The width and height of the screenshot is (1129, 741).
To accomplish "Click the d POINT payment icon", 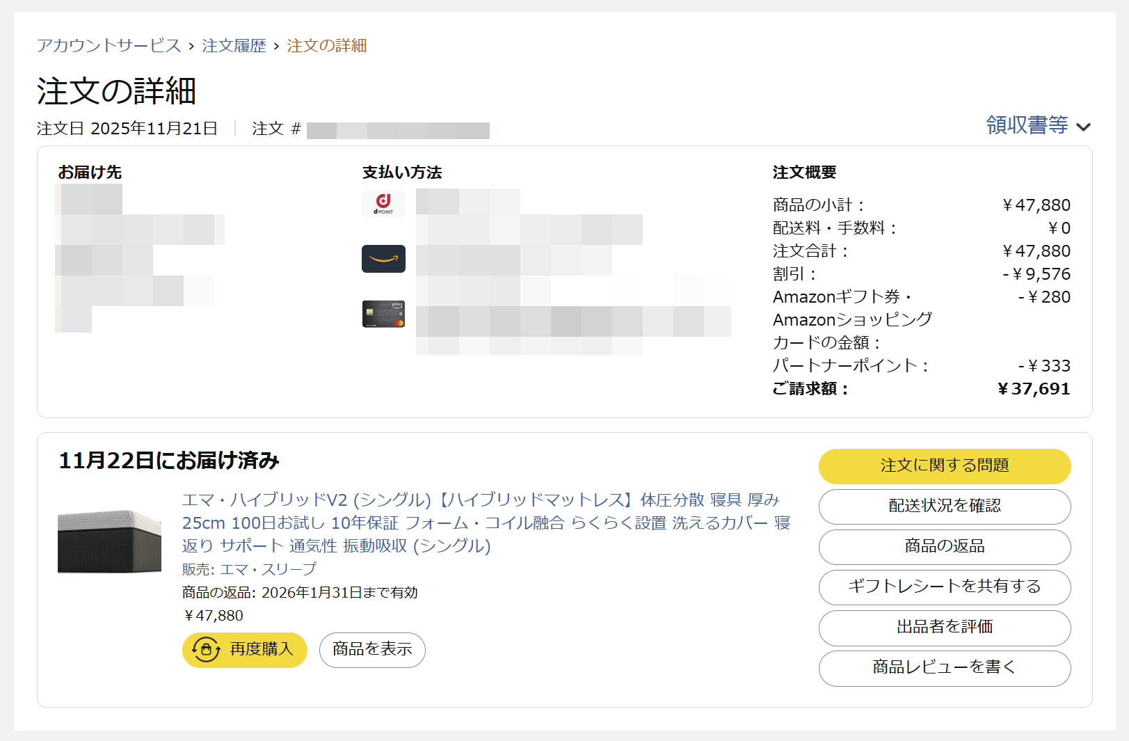I will (383, 203).
